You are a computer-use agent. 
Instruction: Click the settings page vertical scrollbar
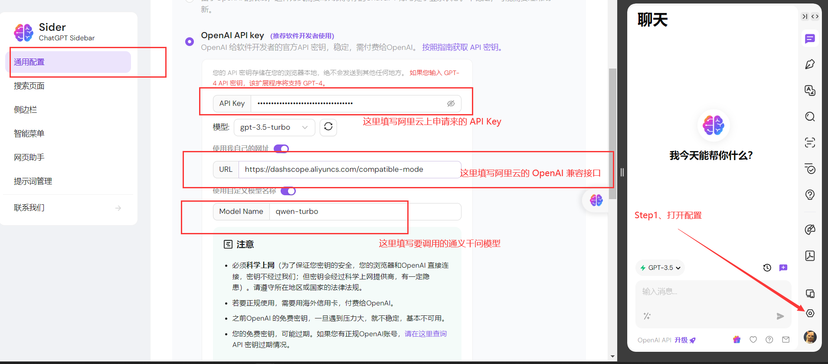[612, 134]
